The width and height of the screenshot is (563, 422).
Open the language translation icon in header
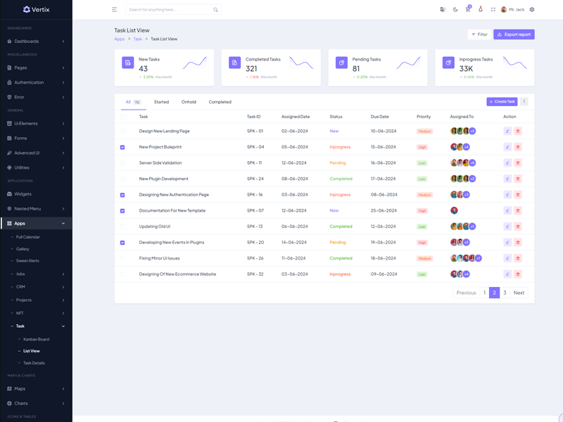(443, 10)
